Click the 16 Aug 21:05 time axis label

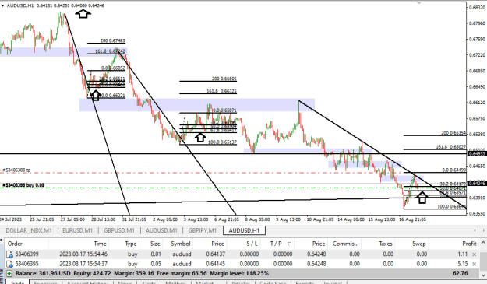[x=412, y=219]
